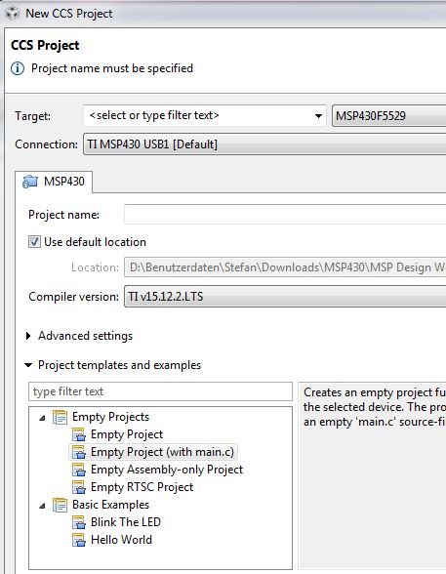This screenshot has height=574, width=446.
Task: Select Empty Project (with main.c) template
Action: [162, 452]
